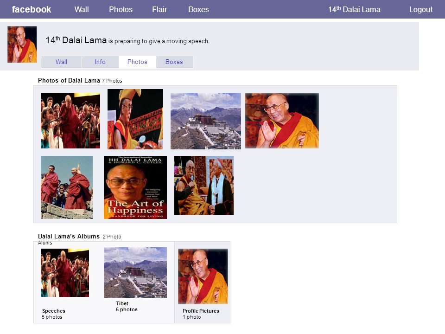
Task: Open the Potala Palace photo in Photos of Dalai Lama
Action: pyautogui.click(x=206, y=121)
